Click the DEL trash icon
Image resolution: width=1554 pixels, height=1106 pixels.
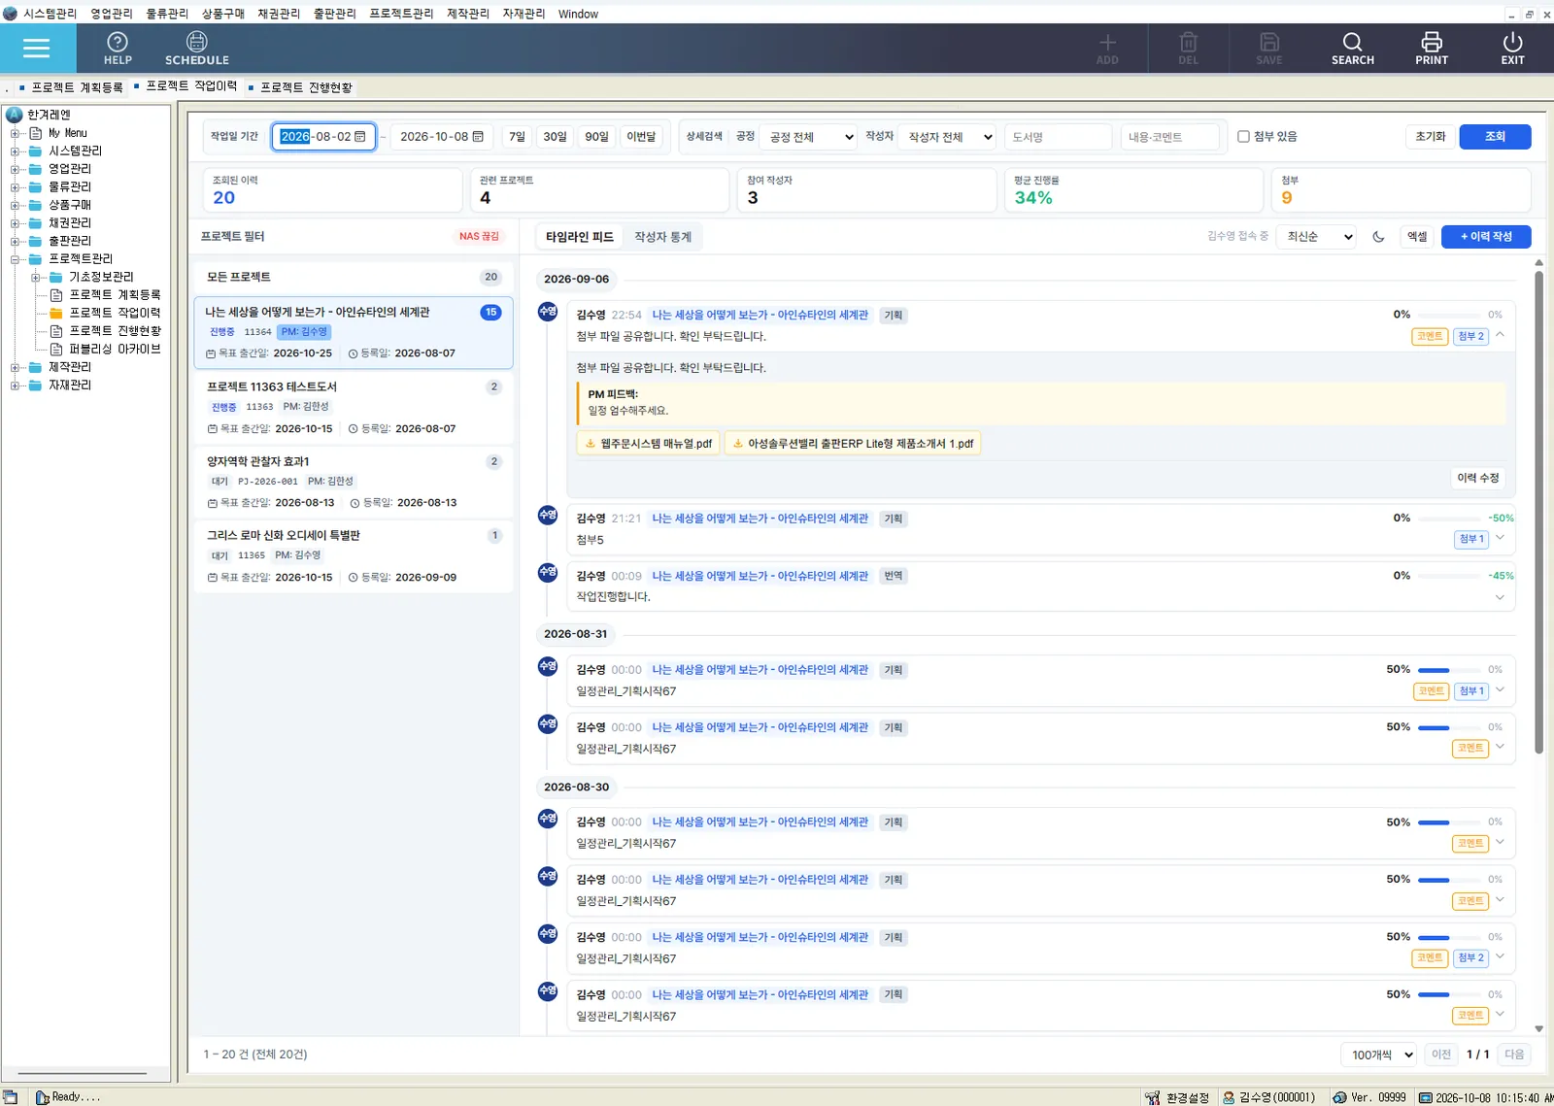[1188, 49]
